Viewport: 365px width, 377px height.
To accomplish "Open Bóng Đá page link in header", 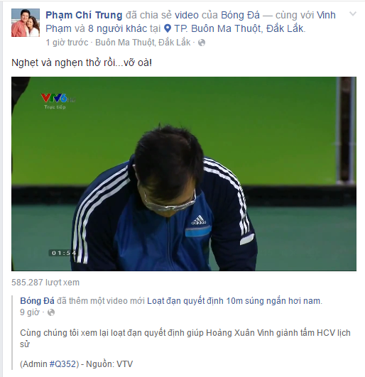I will click(x=240, y=15).
